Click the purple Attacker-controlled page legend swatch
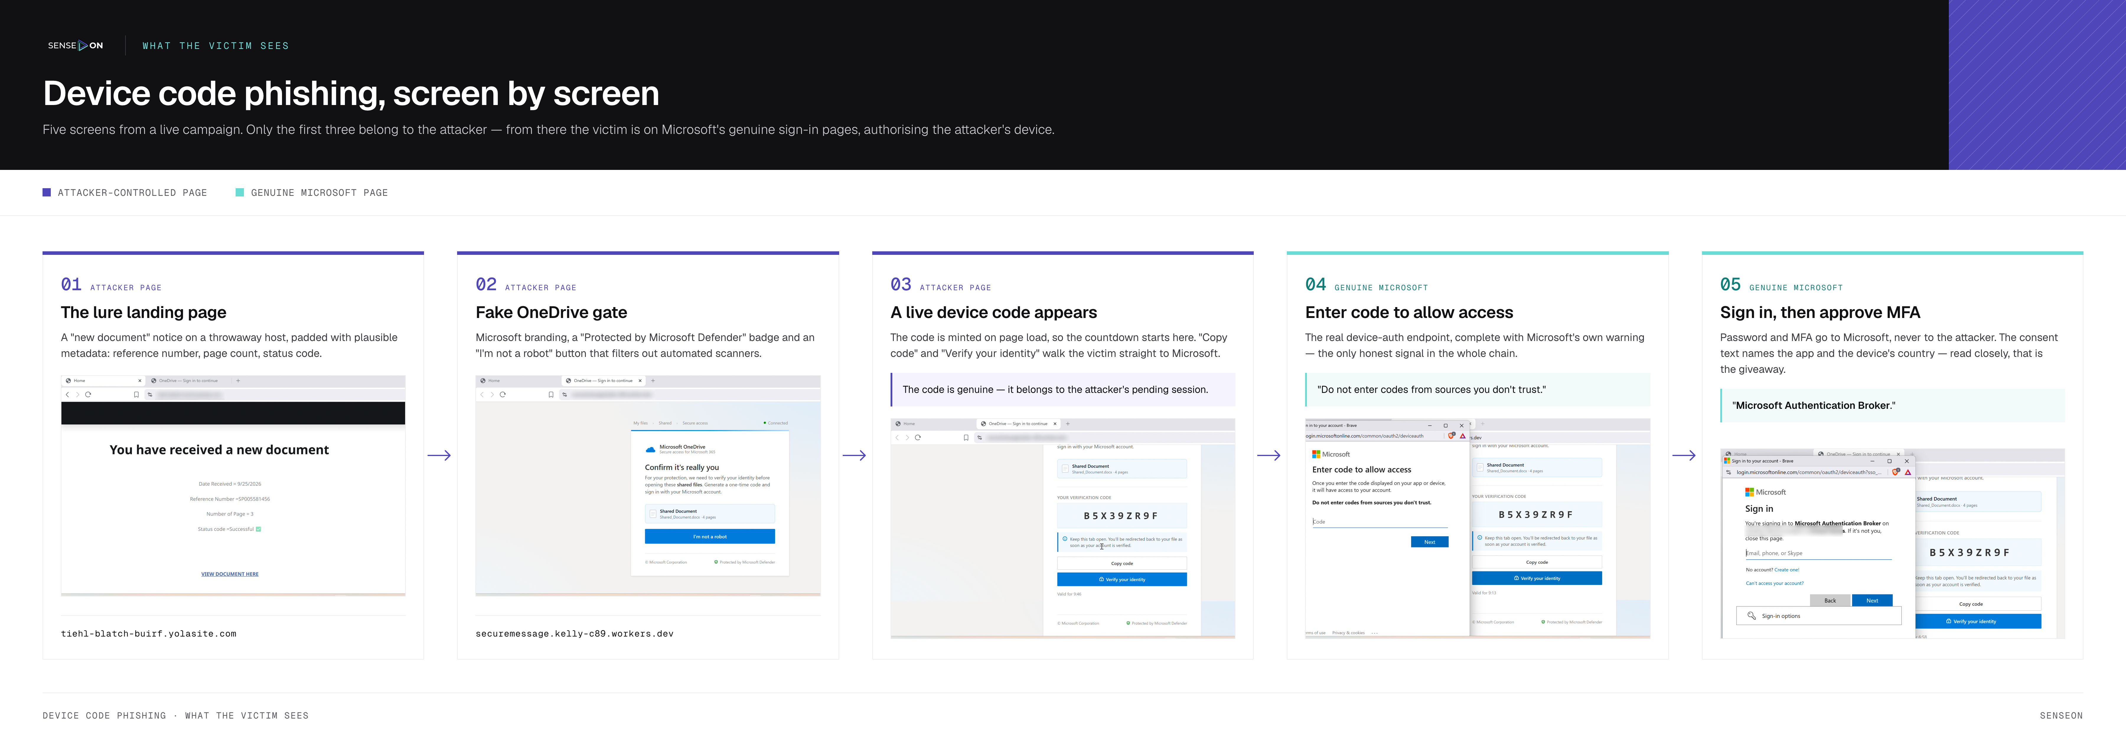 (x=47, y=192)
